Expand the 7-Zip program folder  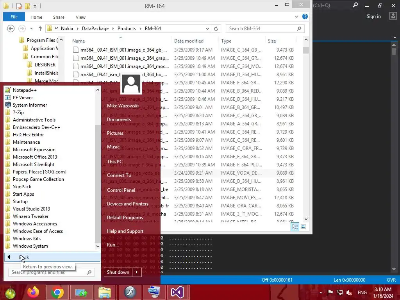coord(18,112)
